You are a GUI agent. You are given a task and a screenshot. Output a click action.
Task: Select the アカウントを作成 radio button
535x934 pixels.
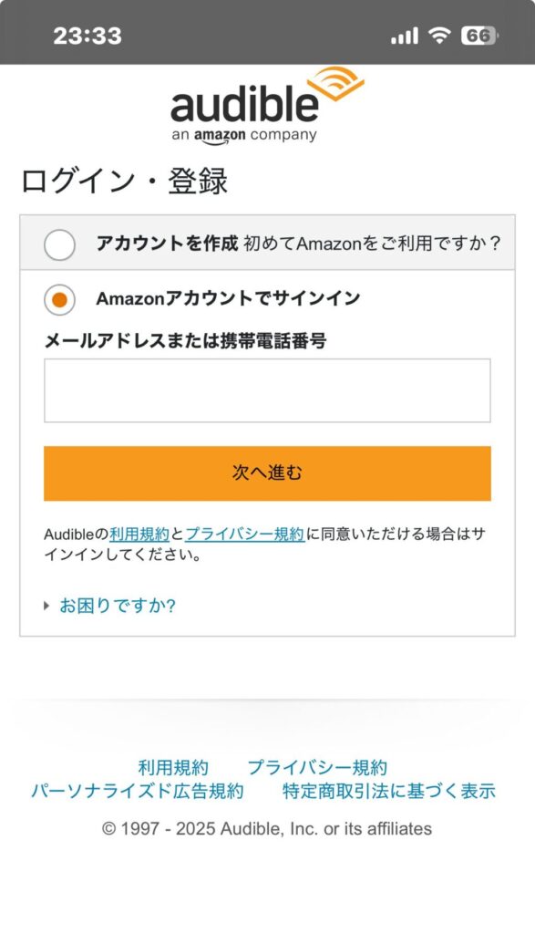(x=59, y=244)
